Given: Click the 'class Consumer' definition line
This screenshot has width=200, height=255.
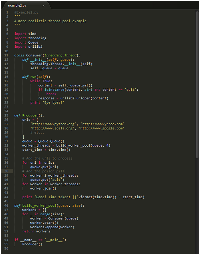Looking at the screenshot, I should [x=47, y=55].
